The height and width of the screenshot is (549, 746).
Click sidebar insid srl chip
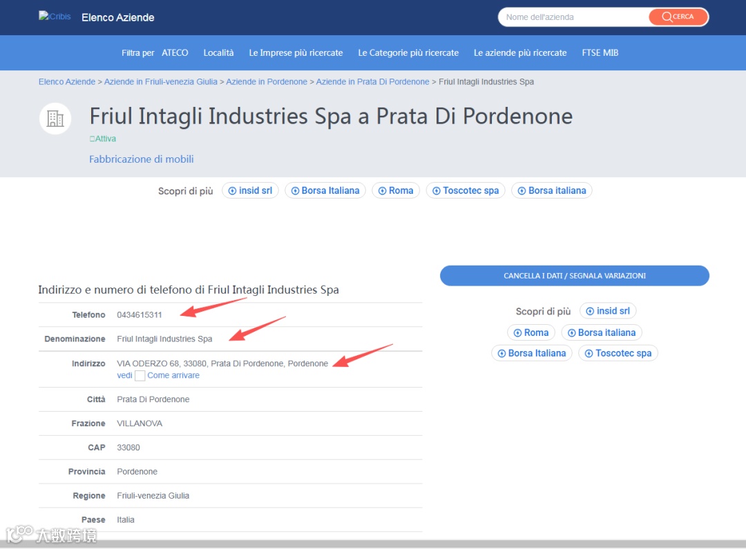point(608,311)
